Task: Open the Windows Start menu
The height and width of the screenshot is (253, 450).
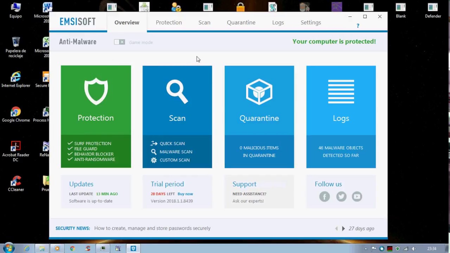Action: click(x=8, y=248)
